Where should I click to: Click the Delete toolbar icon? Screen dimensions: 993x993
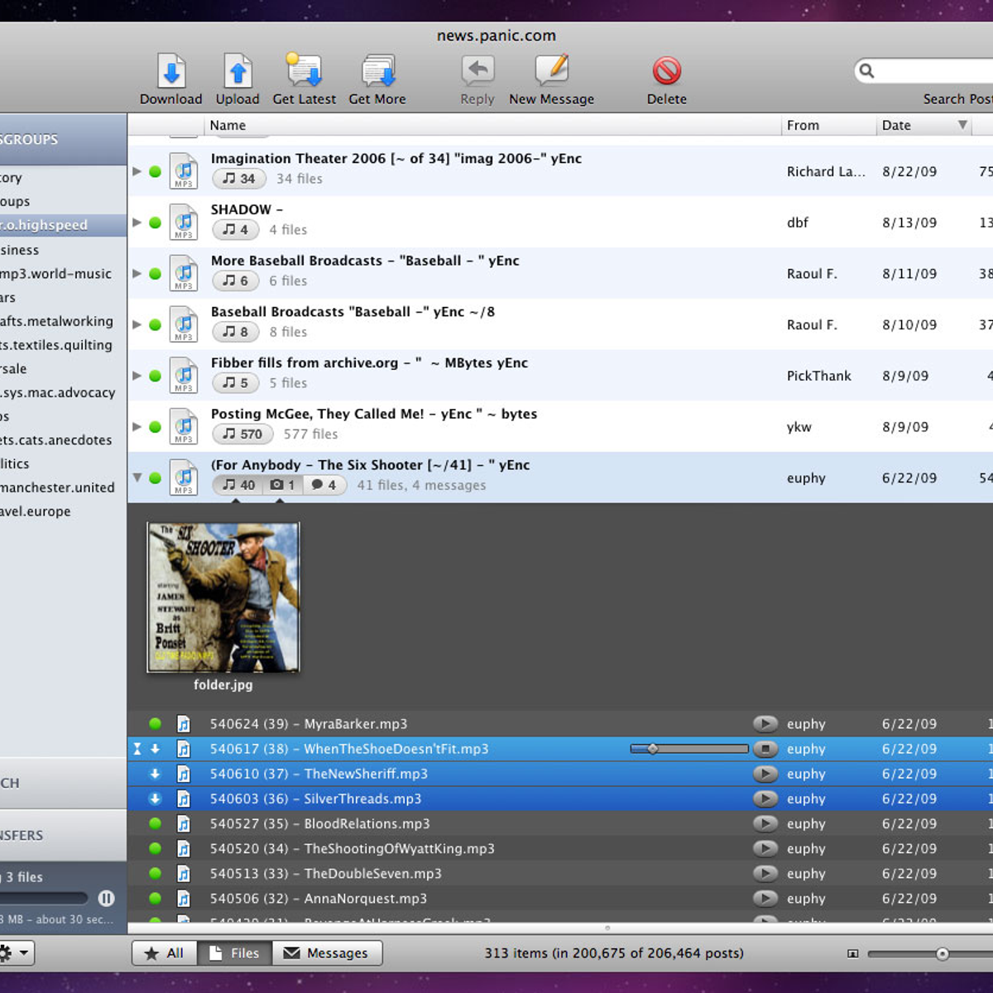coord(666,72)
